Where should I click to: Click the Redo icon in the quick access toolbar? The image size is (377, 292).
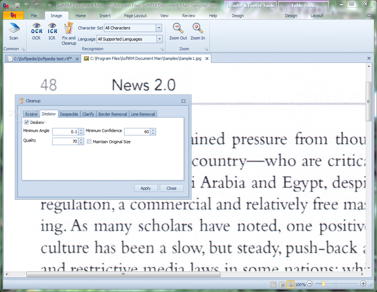pos(37,5)
